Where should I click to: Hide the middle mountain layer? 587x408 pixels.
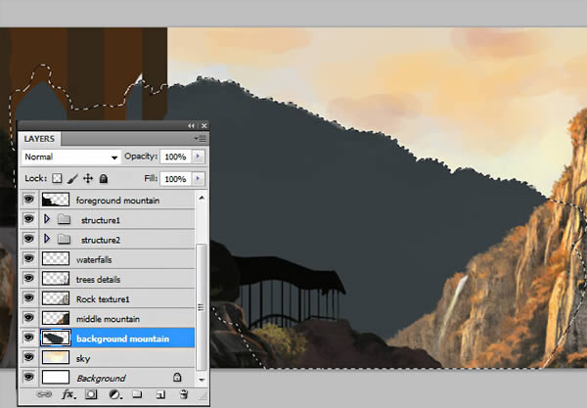[x=28, y=318]
